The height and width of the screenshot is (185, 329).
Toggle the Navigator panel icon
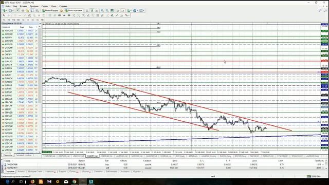tap(27, 10)
